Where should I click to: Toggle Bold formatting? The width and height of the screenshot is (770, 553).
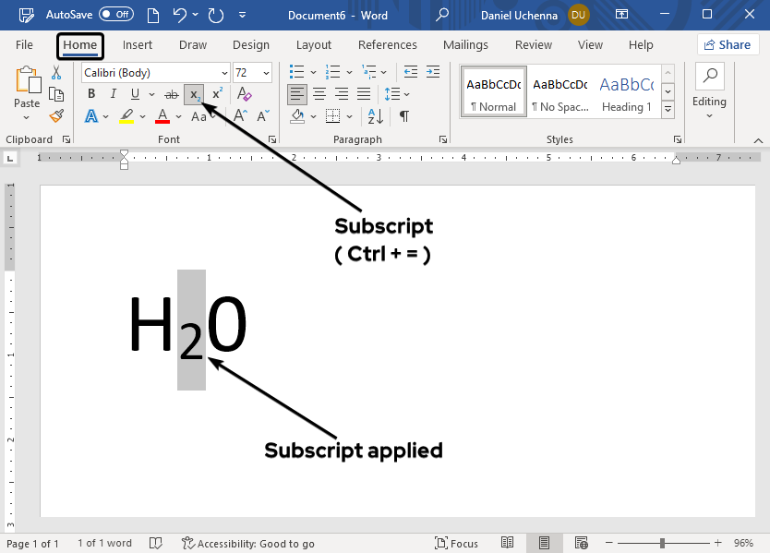tap(90, 94)
